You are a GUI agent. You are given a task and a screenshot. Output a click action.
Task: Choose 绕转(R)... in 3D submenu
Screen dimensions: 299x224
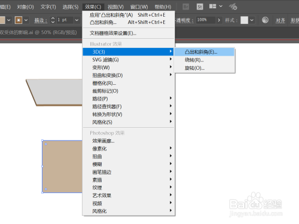point(205,60)
